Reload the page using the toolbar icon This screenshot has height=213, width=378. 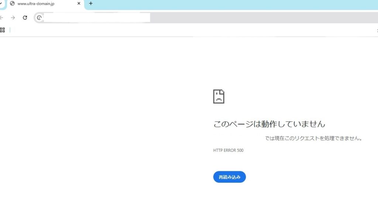click(x=25, y=18)
